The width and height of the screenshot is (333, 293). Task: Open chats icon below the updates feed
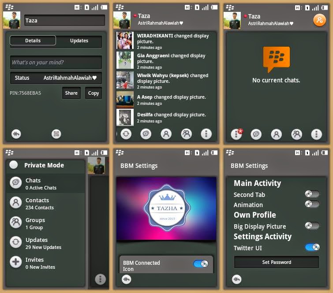point(146,134)
